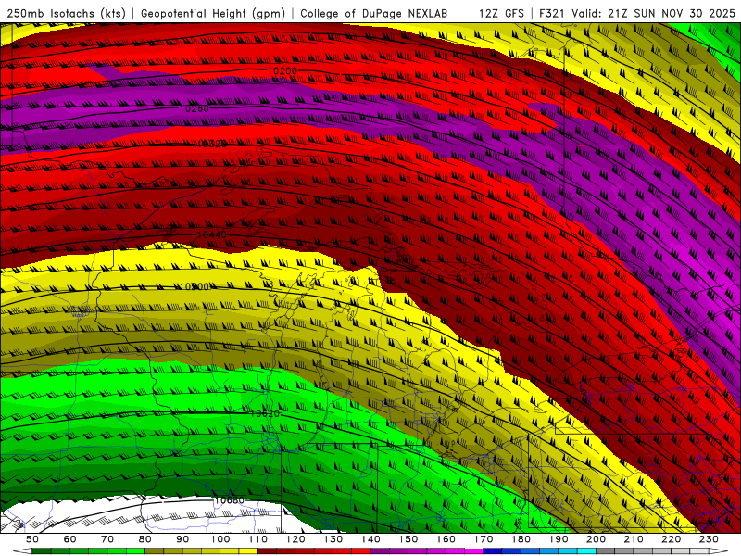Click the 170 value on the color scale
This screenshot has width=741, height=556.
(x=483, y=539)
